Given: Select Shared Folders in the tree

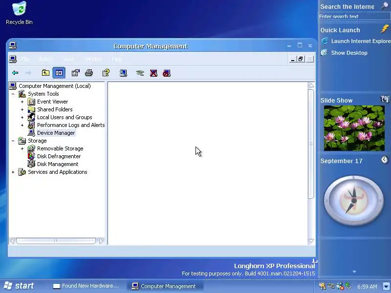Looking at the screenshot, I should [55, 109].
